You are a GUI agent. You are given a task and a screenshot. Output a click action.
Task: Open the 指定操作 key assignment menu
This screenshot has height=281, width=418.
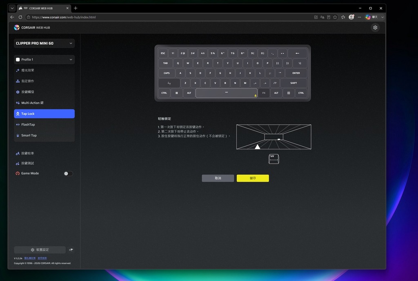point(44,81)
